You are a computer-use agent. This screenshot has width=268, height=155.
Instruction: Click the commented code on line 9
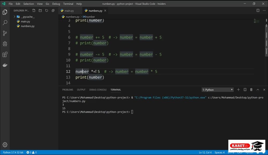point(118,55)
